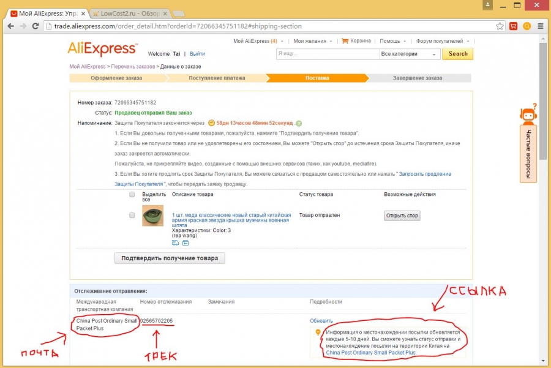Open the Частые вопросы side tab
This screenshot has height=368, width=551.
click(528, 154)
